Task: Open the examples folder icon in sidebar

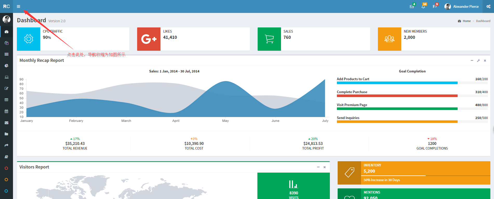Action: (x=6, y=134)
